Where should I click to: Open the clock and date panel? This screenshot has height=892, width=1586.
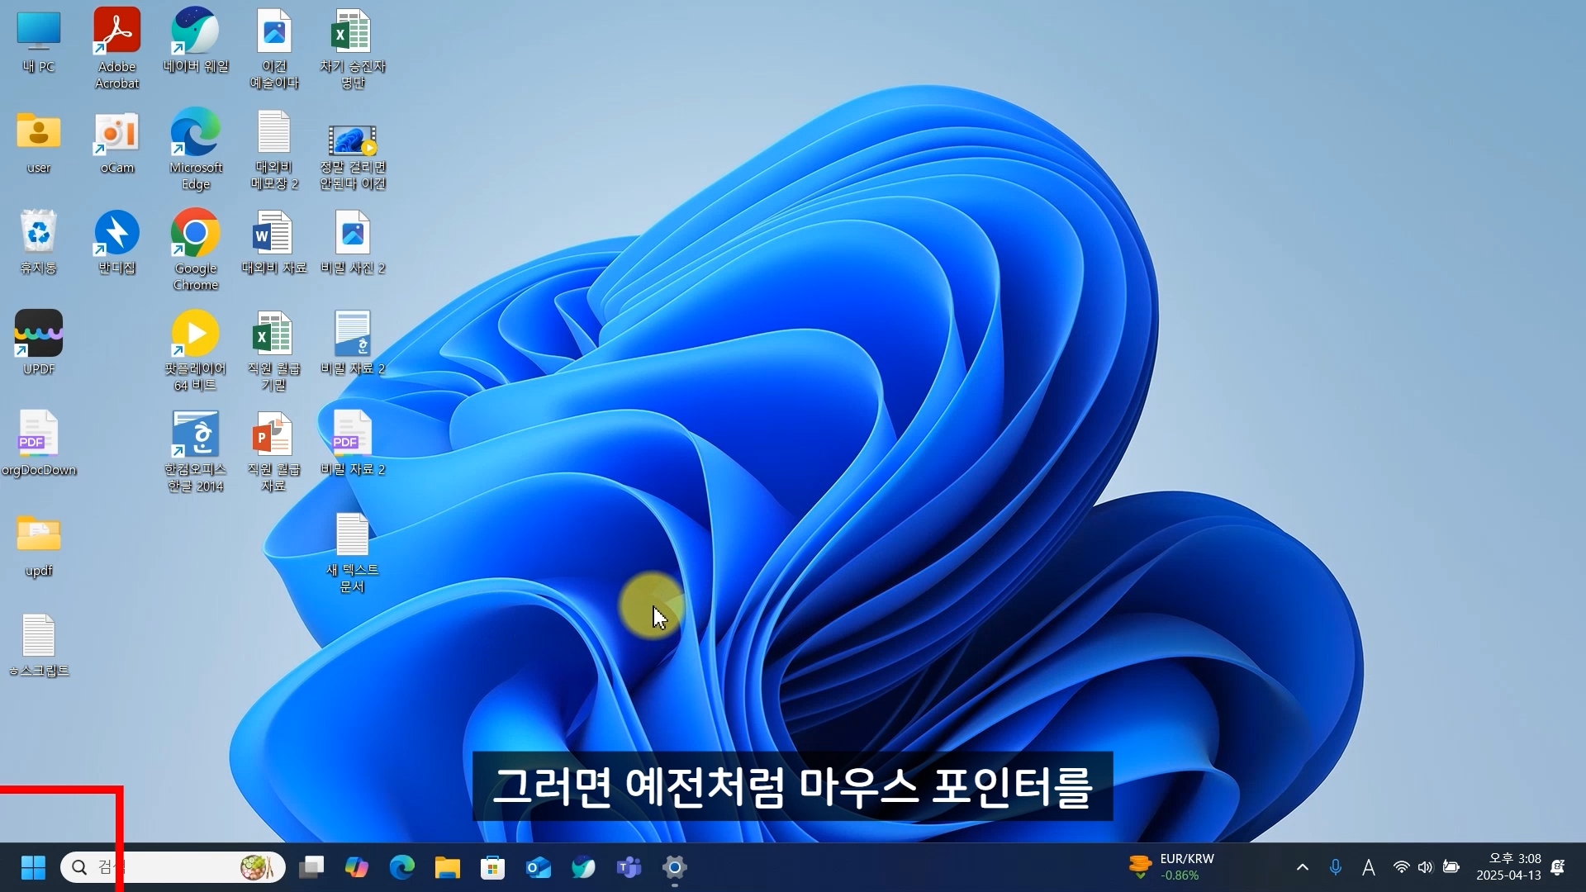click(1508, 867)
